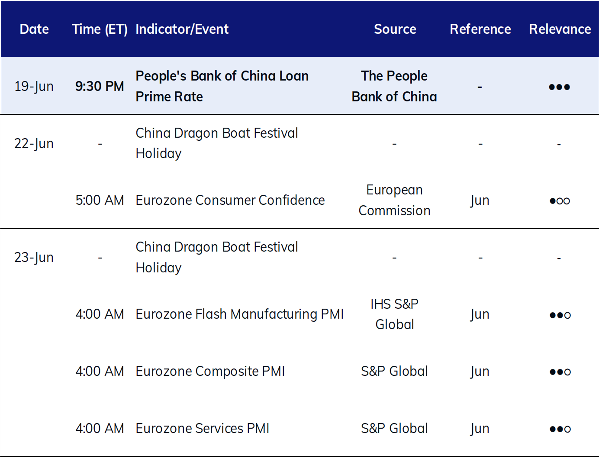Click the European Commission source cell
Image resolution: width=599 pixels, height=459 pixels.
point(394,200)
